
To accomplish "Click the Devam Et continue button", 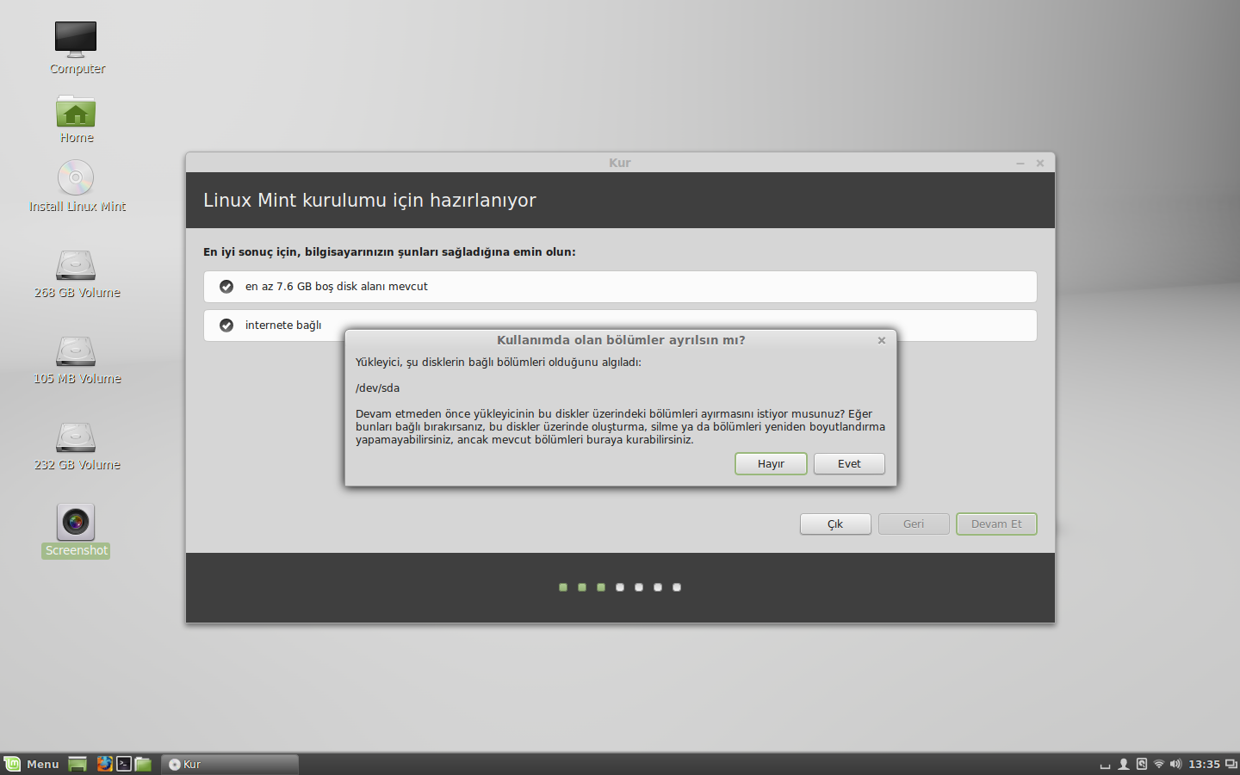I will pyautogui.click(x=996, y=524).
